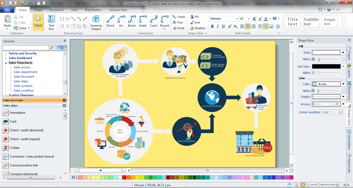This screenshot has height=188, width=353.
Task: Activate the Select pointer tool
Action: (38, 22)
